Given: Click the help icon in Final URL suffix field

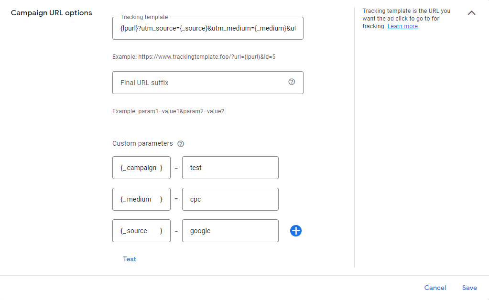Looking at the screenshot, I should point(292,82).
